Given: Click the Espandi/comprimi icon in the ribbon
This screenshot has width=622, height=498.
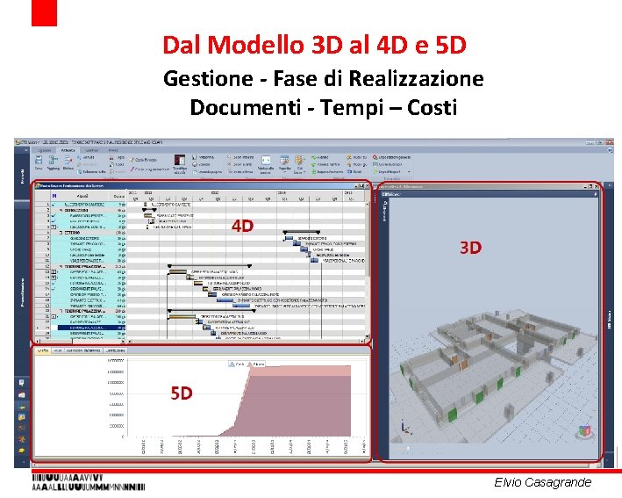Looking at the screenshot, I should (x=314, y=172).
